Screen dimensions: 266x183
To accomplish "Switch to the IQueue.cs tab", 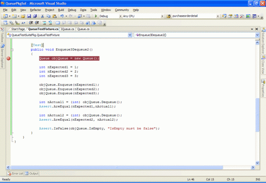I will 68,29.
